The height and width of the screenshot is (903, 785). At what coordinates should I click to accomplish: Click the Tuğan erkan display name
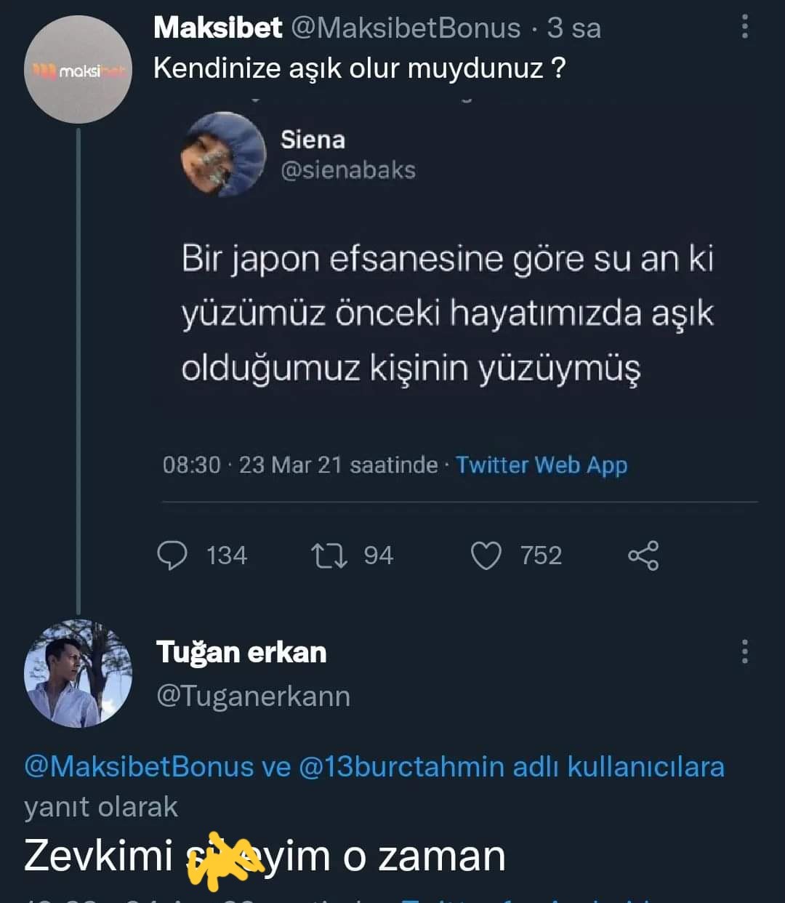click(241, 652)
